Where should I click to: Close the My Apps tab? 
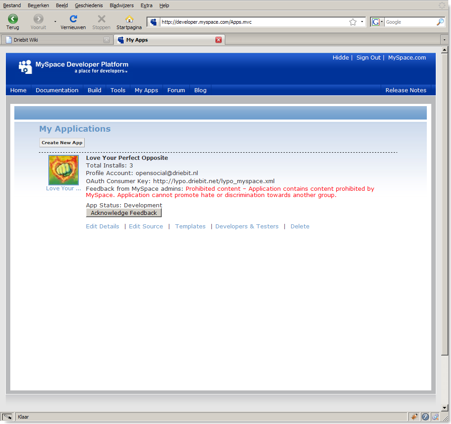(219, 40)
